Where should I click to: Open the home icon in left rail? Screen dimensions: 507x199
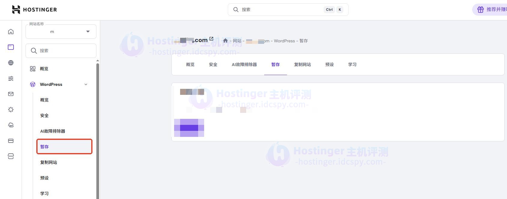coord(11,32)
